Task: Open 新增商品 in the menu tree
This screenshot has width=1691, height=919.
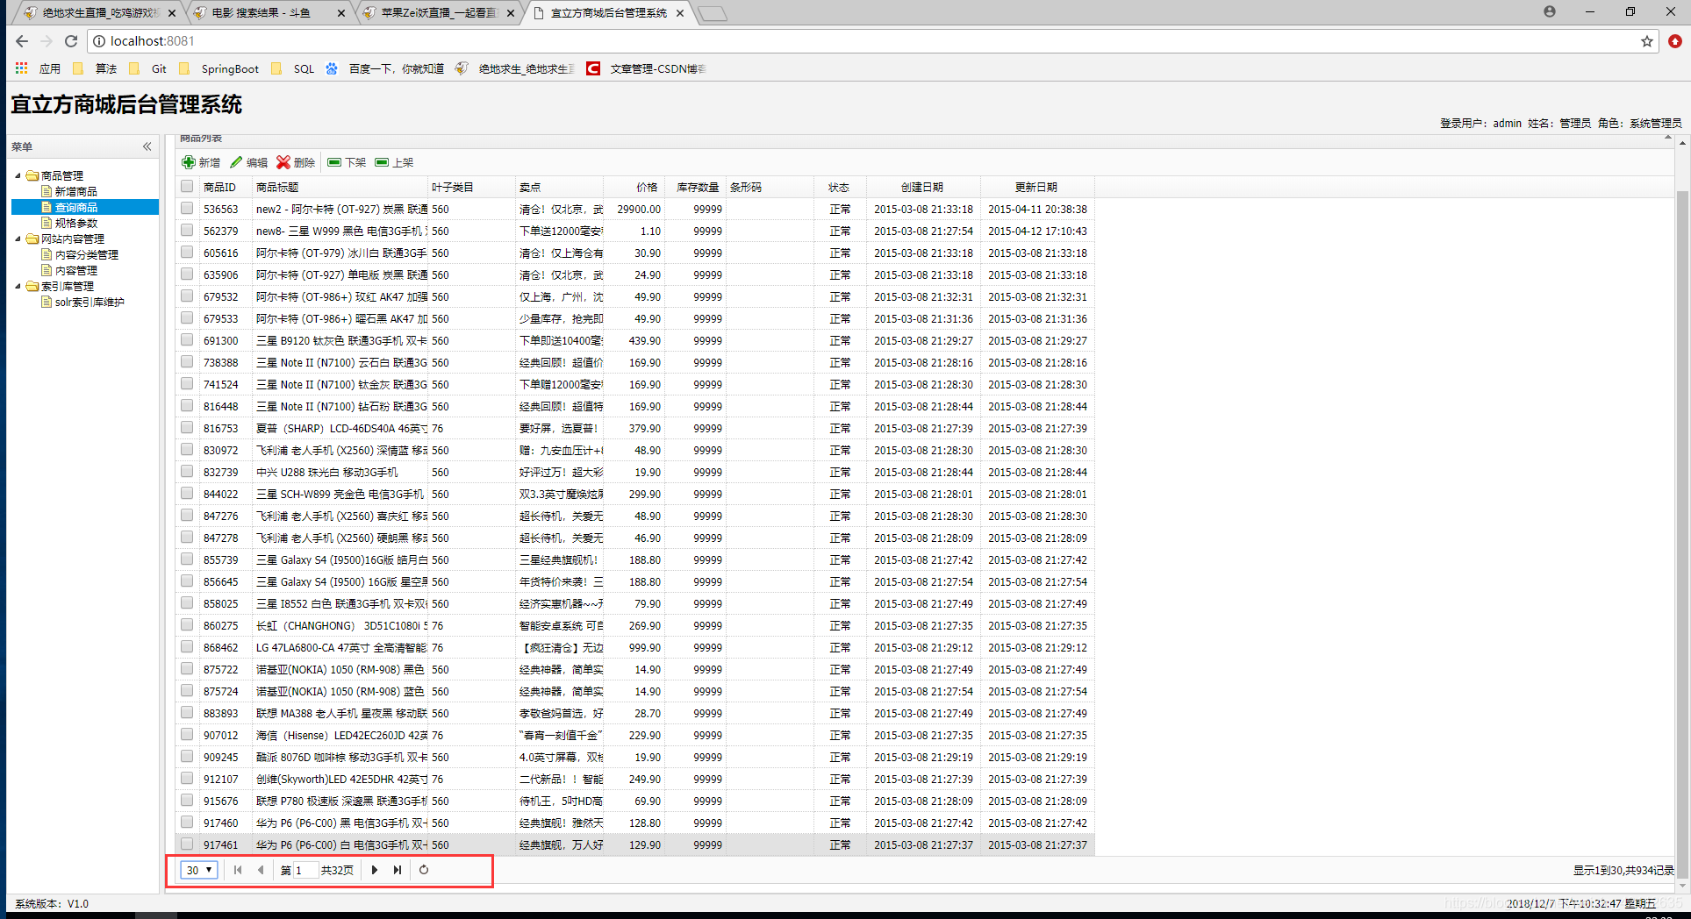Action: pyautogui.click(x=75, y=191)
